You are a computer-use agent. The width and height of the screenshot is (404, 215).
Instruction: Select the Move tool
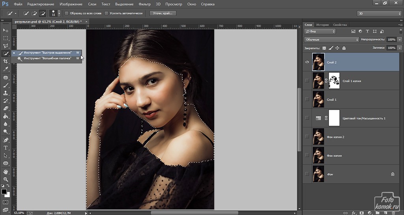(6, 30)
